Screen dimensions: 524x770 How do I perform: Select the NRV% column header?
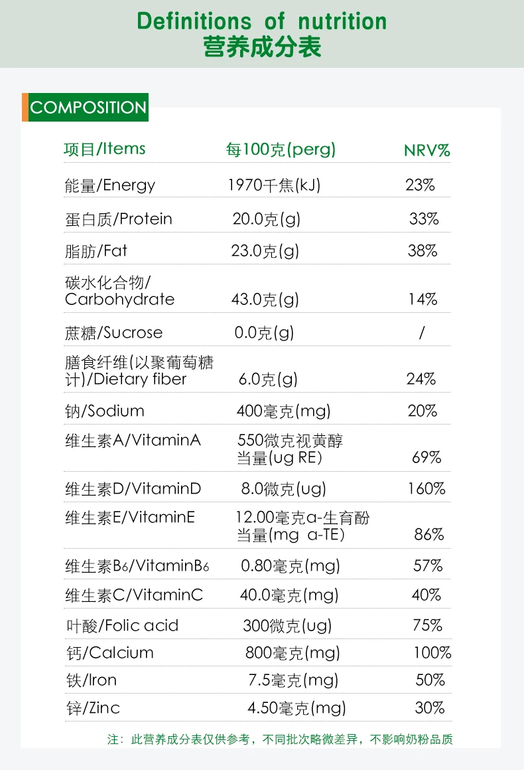(x=427, y=150)
